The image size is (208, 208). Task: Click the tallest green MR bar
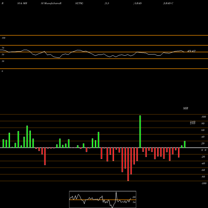pyautogui.click(x=140, y=131)
